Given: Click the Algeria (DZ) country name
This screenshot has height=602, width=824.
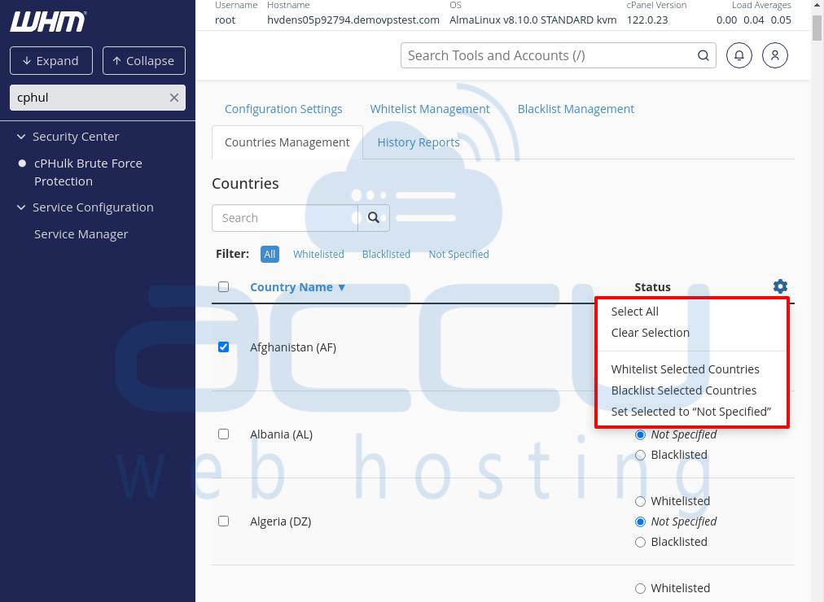Looking at the screenshot, I should (x=281, y=521).
